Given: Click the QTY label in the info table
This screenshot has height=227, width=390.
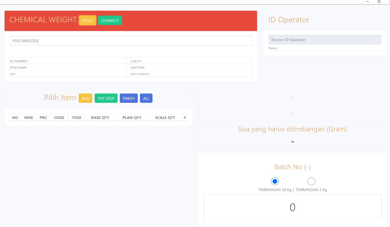Looking at the screenshot, I should (x=13, y=74).
